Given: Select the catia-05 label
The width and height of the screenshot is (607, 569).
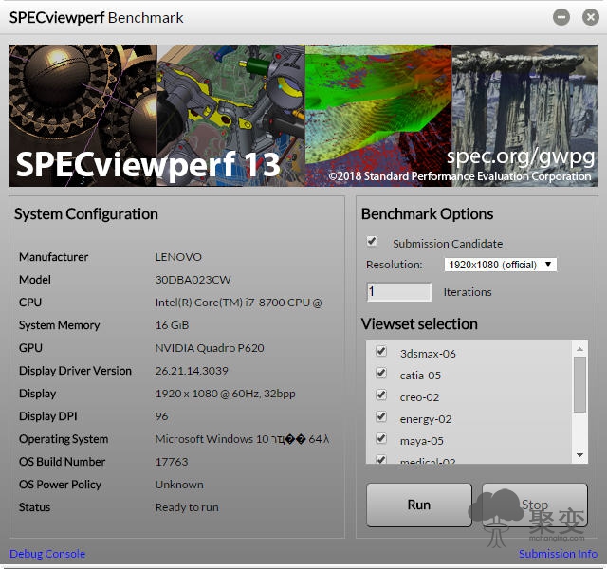Looking at the screenshot, I should tap(420, 376).
